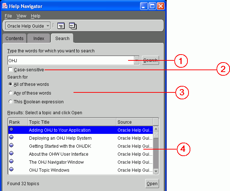Screen dimensions: 230x191
Task: Click Source cell of OHJ Topic Windows row
Action: pos(135,170)
